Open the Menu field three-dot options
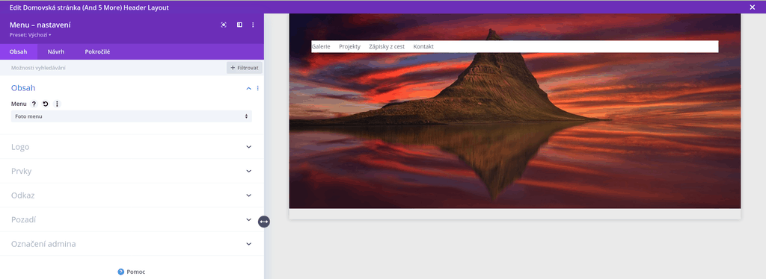 point(57,104)
